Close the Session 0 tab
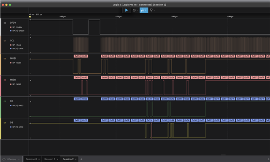Image resolution: width=270 pixels, height=162 pixels. pyautogui.click(x=39, y=159)
